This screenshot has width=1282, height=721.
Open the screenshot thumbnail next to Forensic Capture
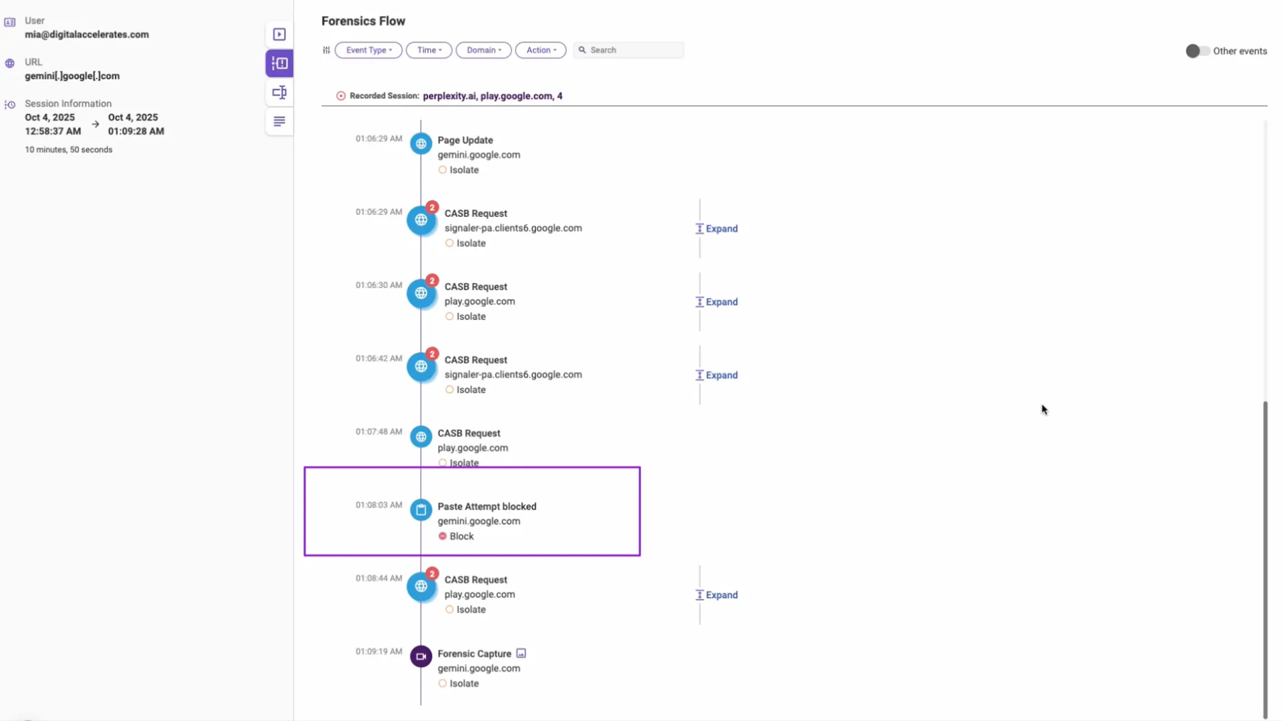click(x=521, y=653)
